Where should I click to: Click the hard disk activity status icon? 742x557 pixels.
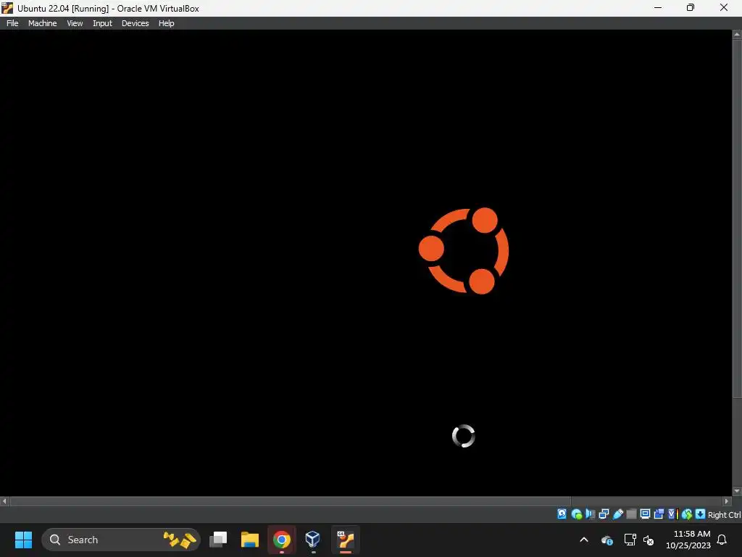tap(562, 514)
